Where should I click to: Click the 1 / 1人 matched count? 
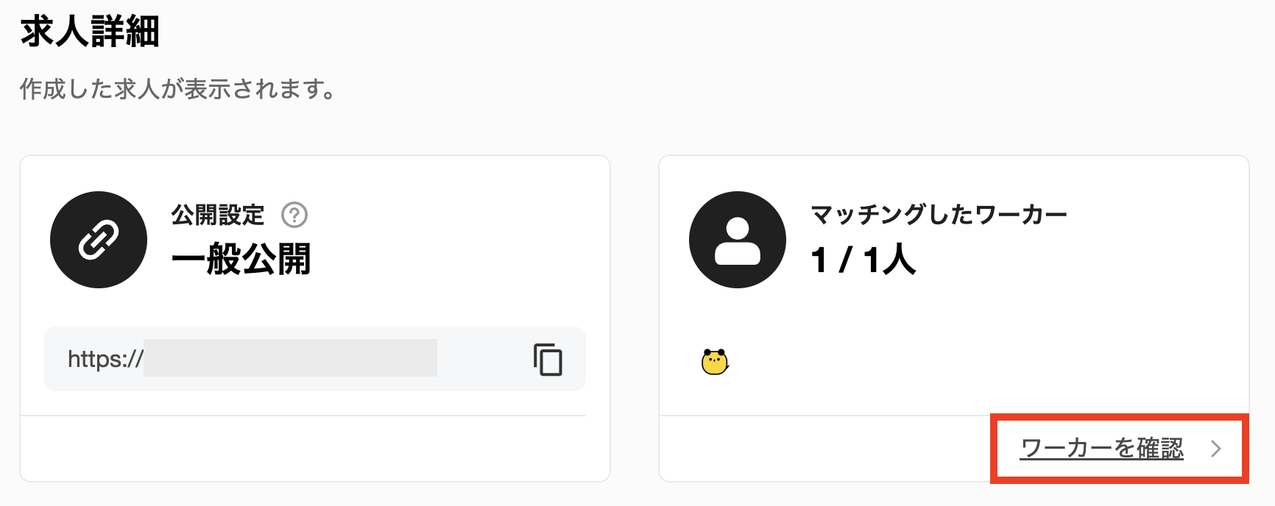pos(863,260)
